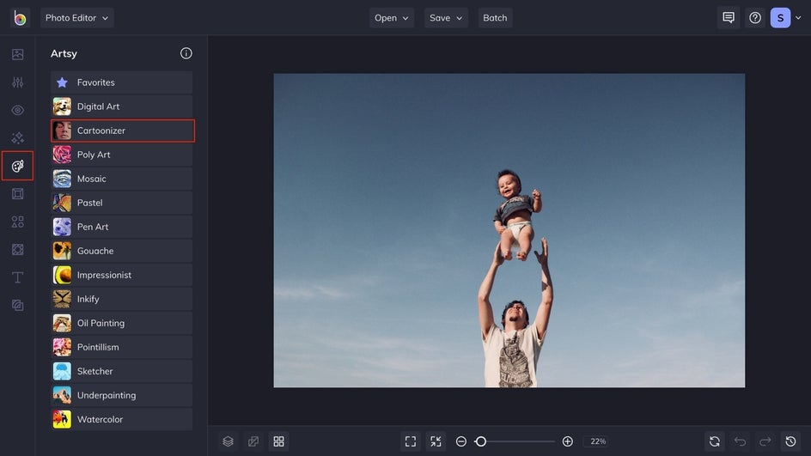811x456 pixels.
Task: Open the Artsy effects sidebar icon
Action: [17, 166]
